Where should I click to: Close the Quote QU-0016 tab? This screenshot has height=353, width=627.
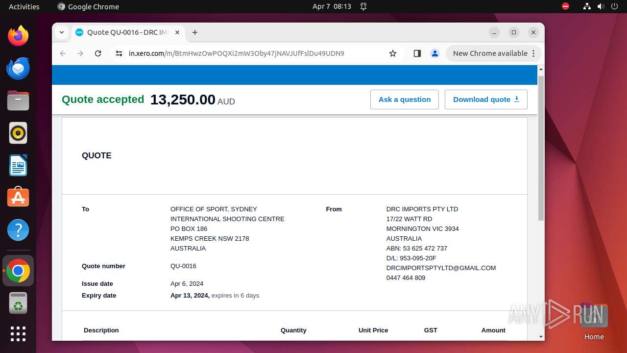[177, 32]
